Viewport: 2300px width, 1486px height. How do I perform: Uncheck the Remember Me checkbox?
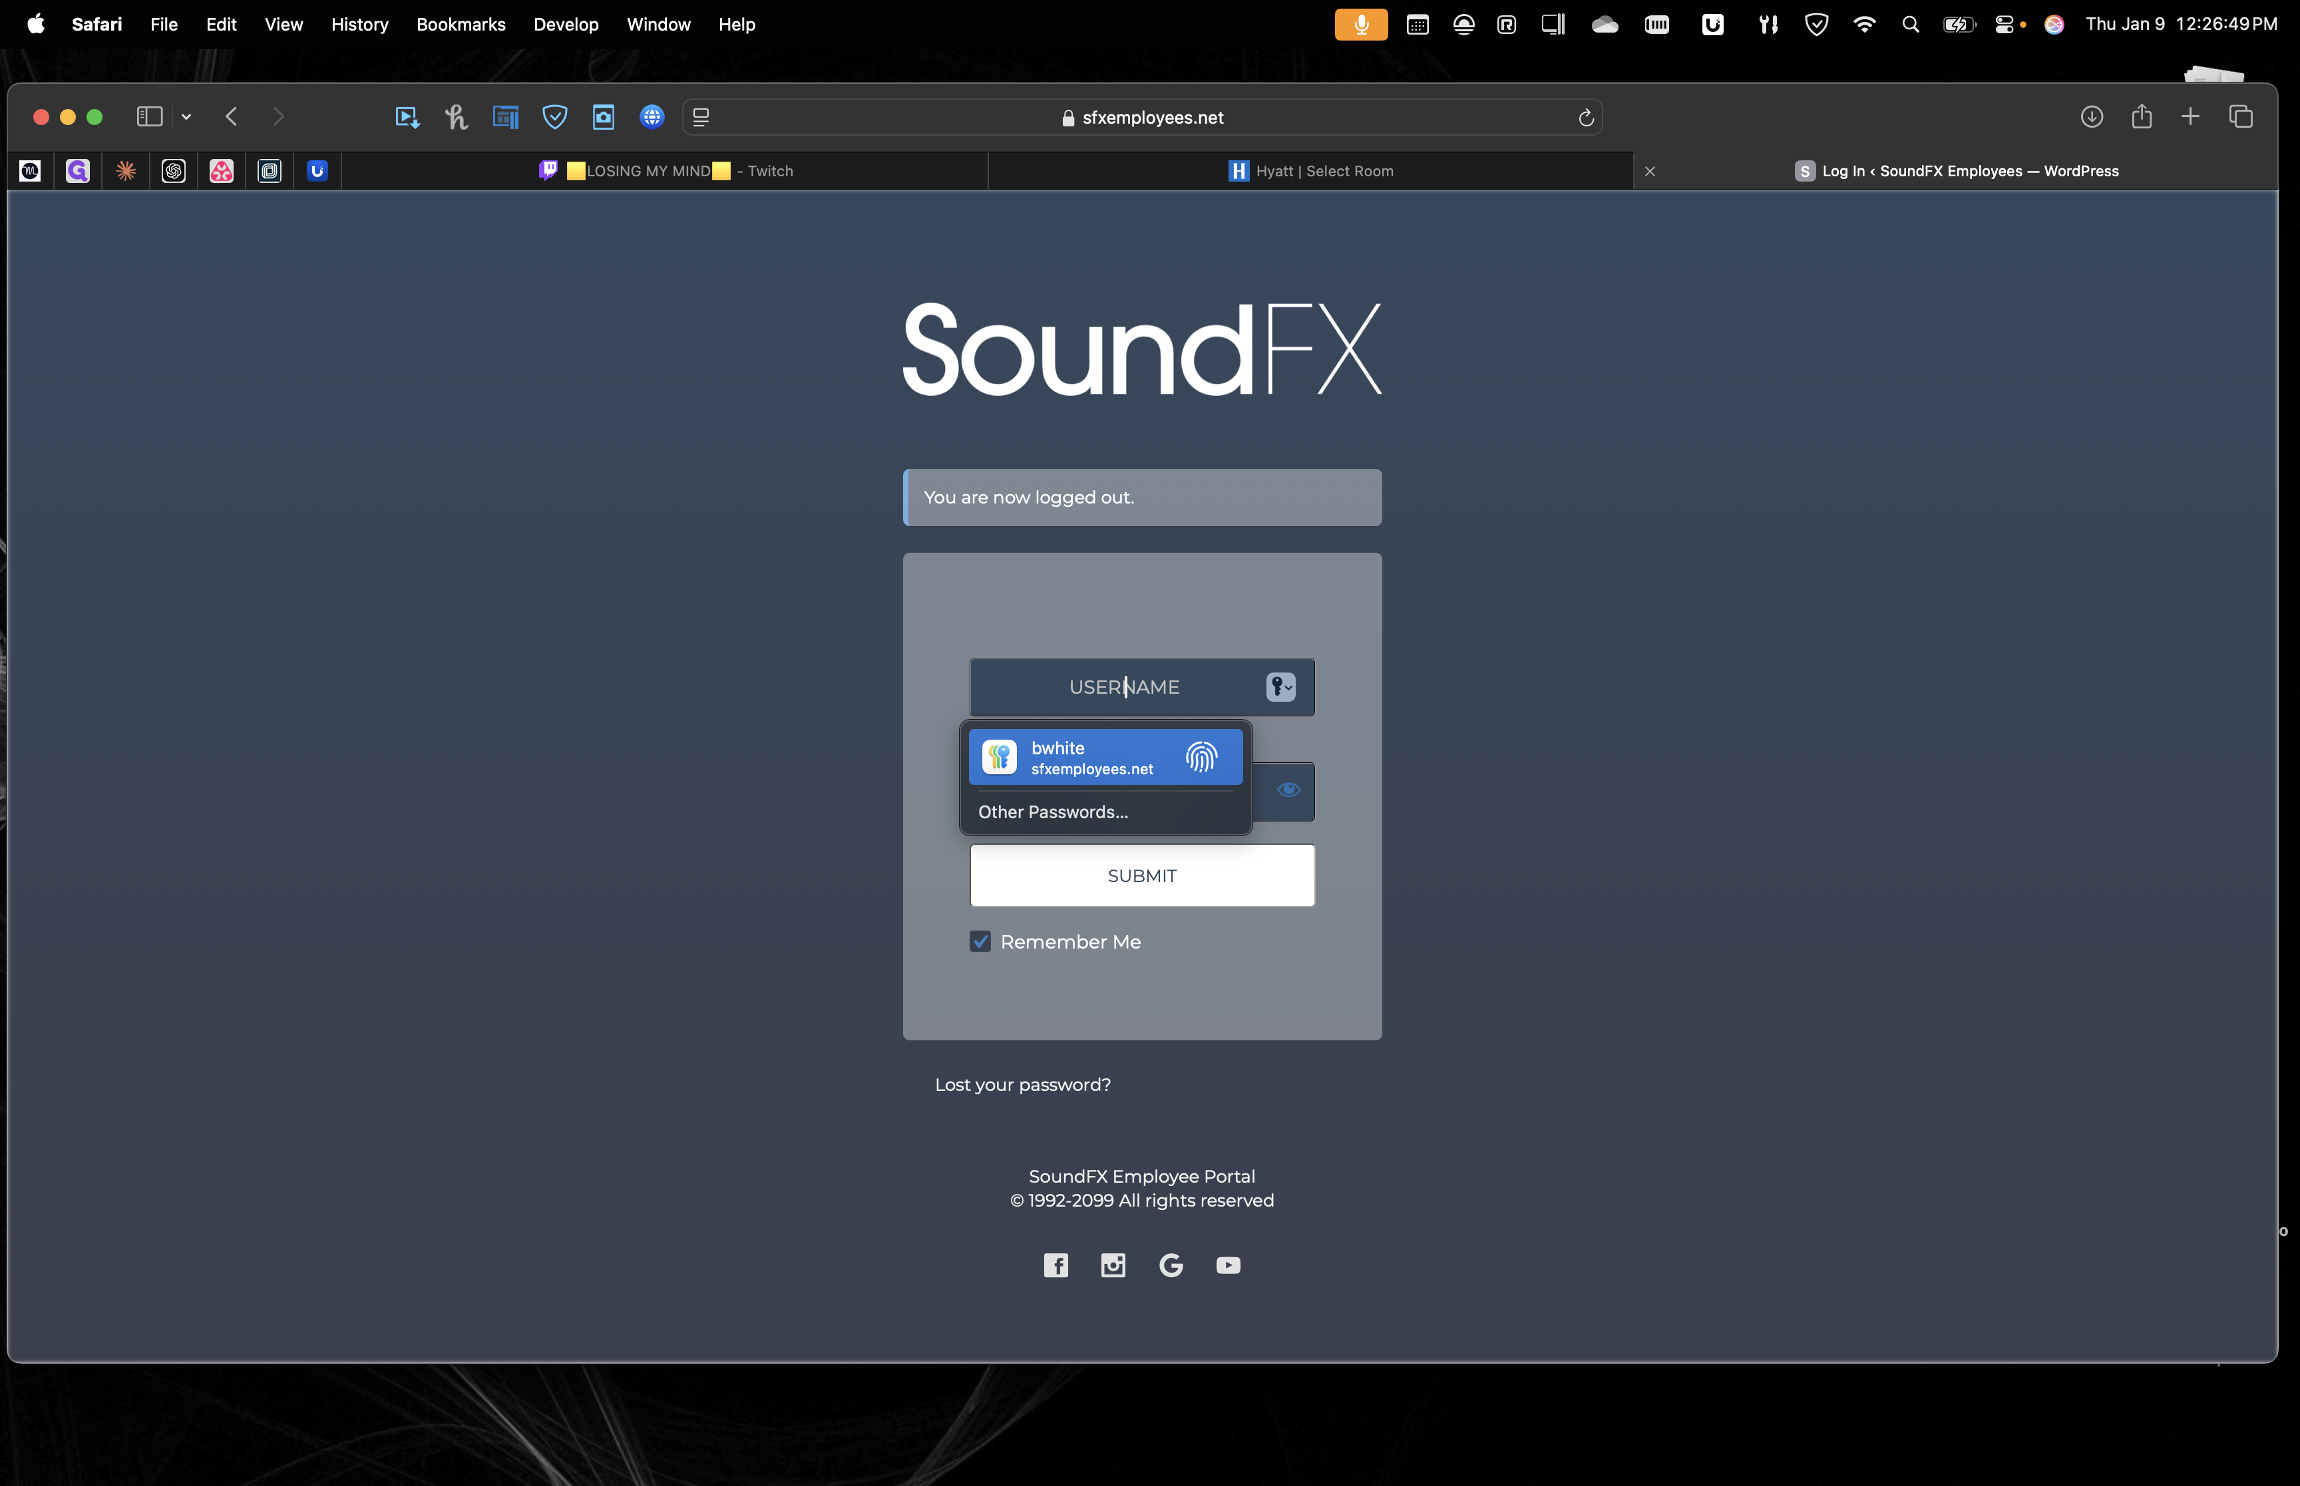tap(980, 942)
